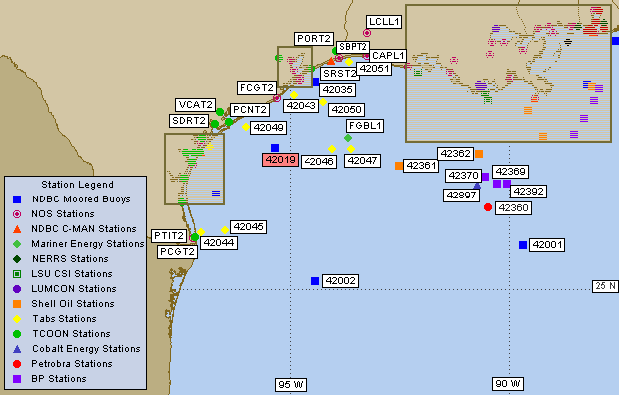This screenshot has height=395, width=619.
Task: Open the highlighted 42019 station label
Action: point(280,160)
